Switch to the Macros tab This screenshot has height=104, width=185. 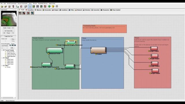[38, 10]
